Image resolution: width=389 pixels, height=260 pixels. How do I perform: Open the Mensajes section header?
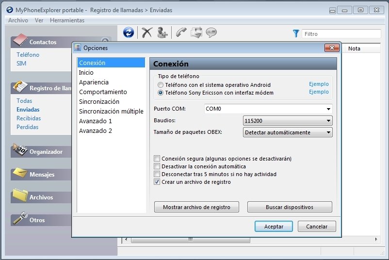pyautogui.click(x=41, y=175)
